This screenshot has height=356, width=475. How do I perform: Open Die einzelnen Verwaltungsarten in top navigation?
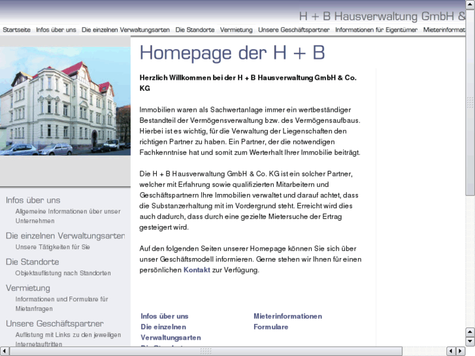click(x=125, y=29)
